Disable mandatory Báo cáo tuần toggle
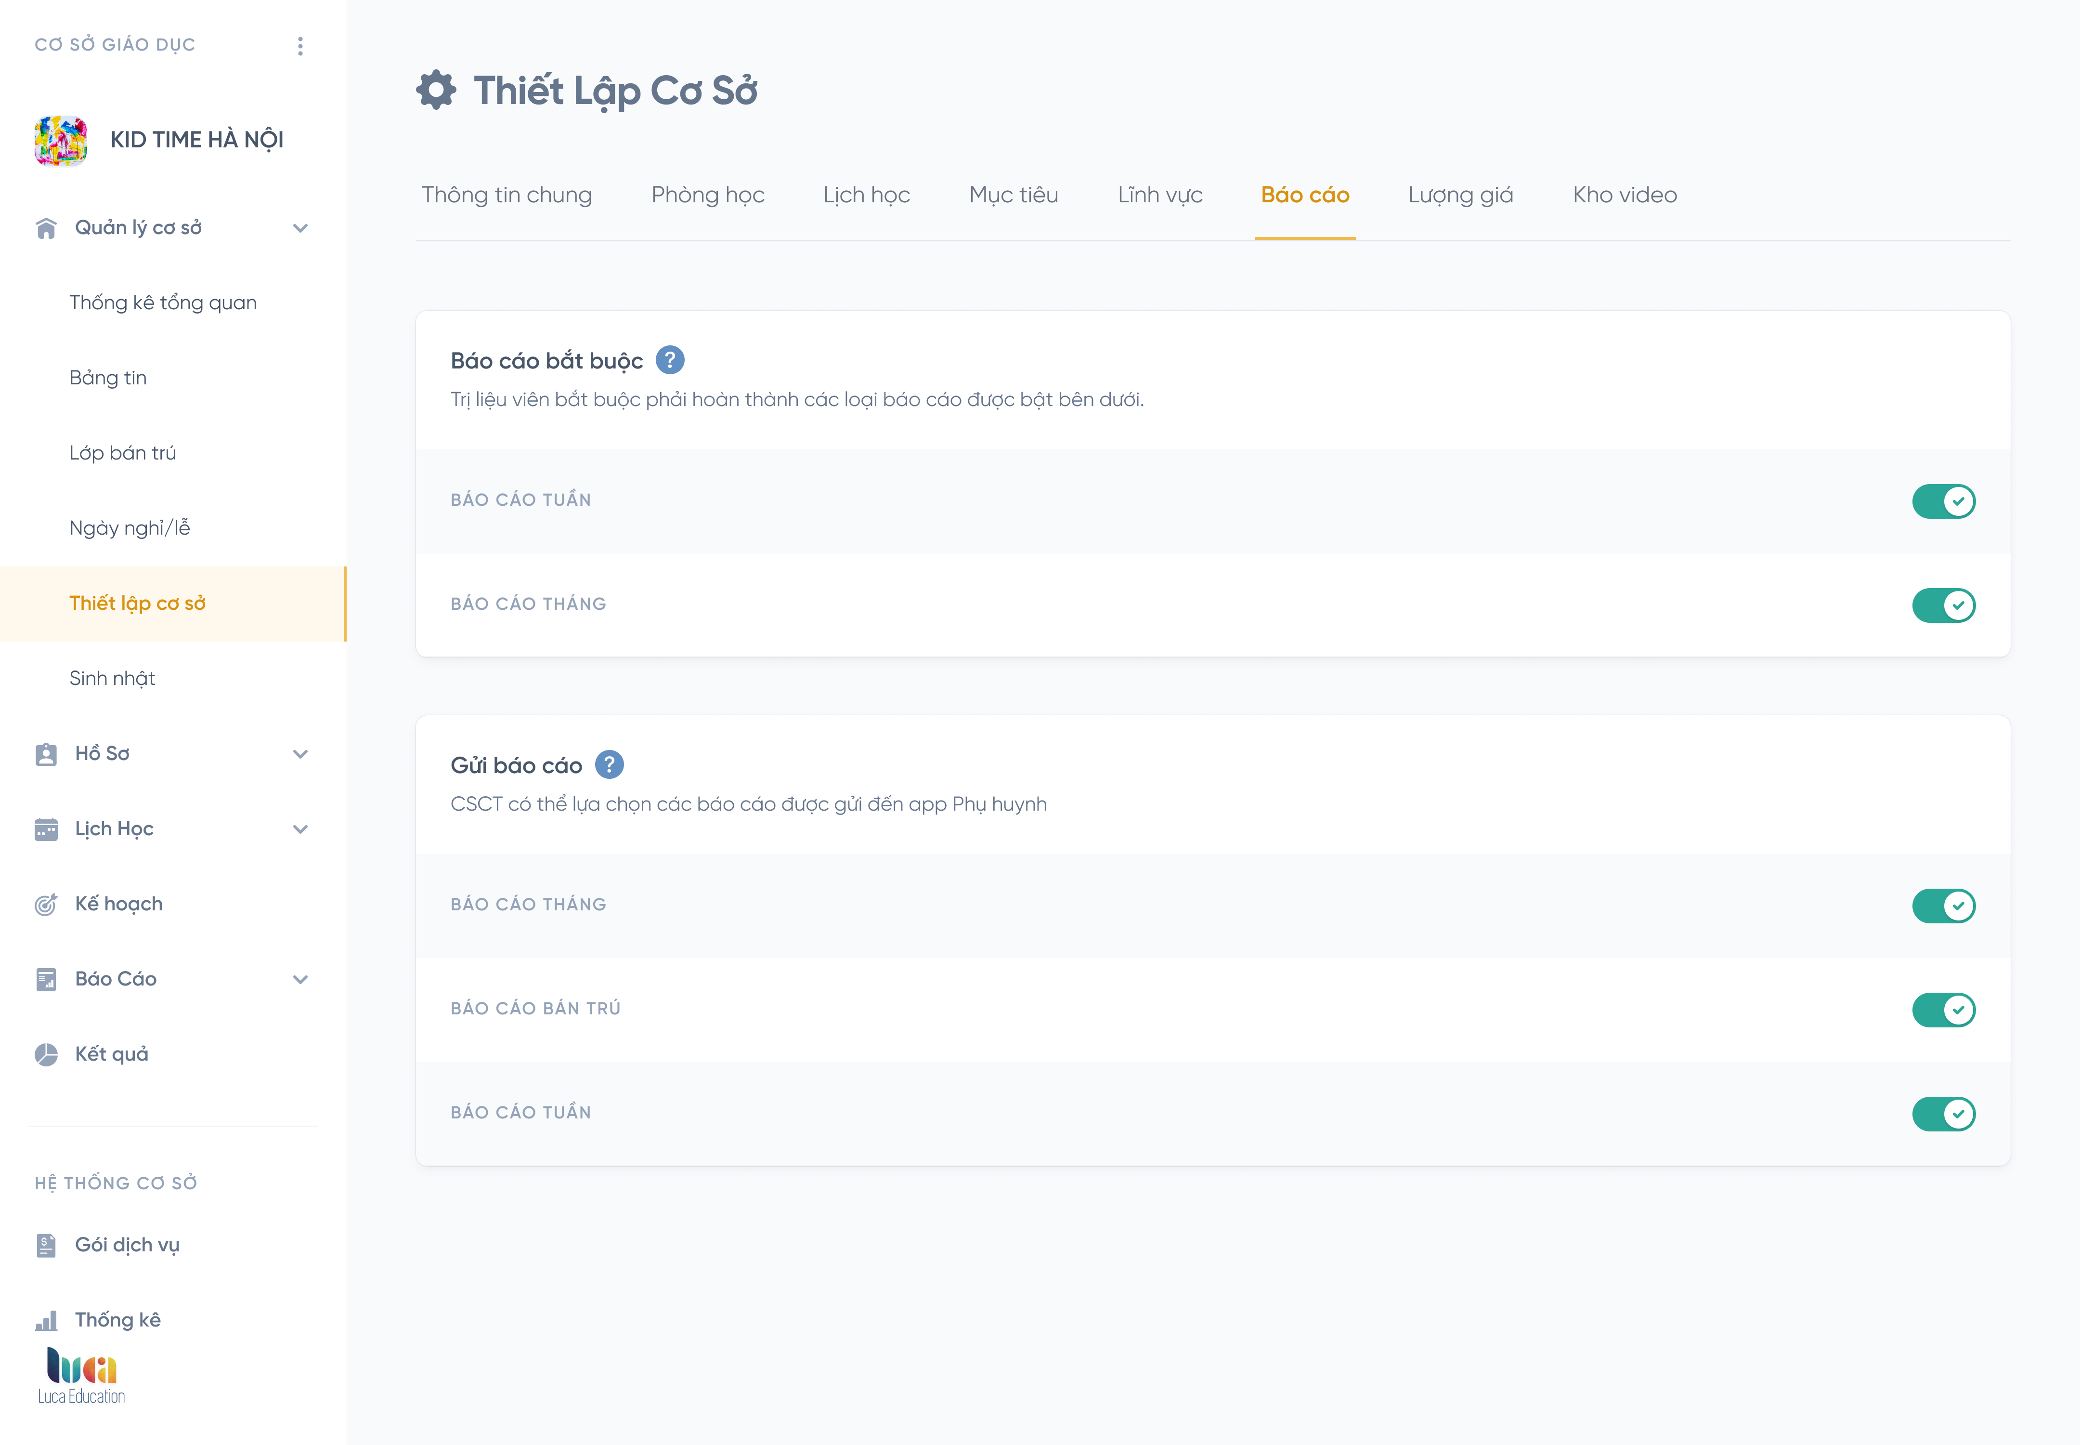Viewport: 2080px width, 1445px height. 1943,500
